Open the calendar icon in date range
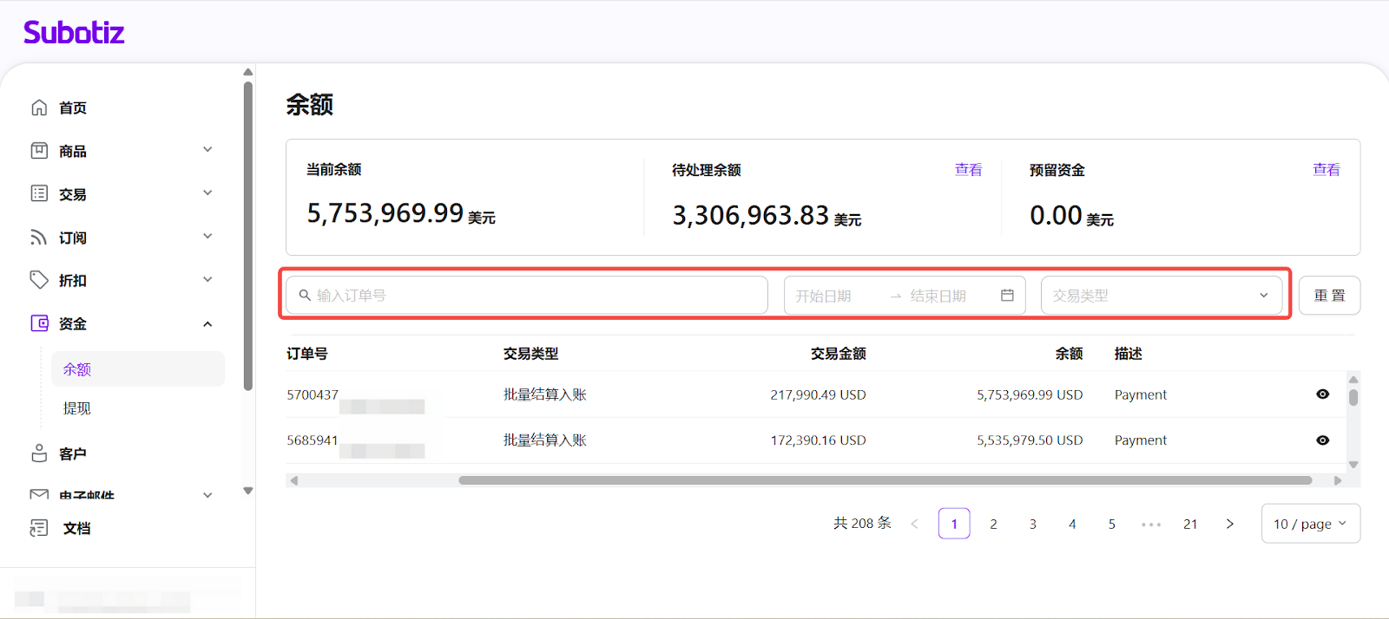Viewport: 1389px width, 619px height. tap(1007, 296)
